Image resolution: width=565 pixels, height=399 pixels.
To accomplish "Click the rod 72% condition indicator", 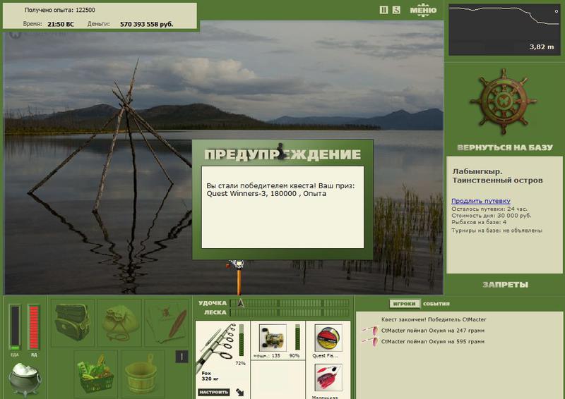I will (x=241, y=342).
